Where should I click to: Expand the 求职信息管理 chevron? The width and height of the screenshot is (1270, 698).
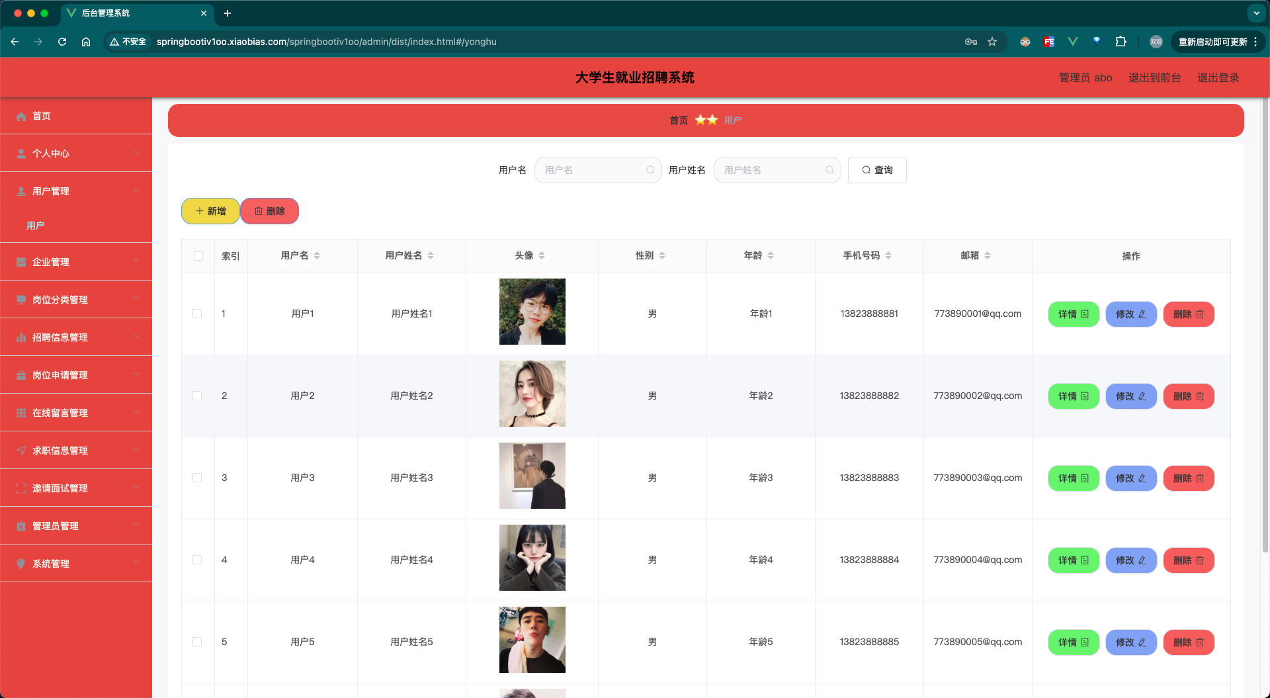click(136, 450)
